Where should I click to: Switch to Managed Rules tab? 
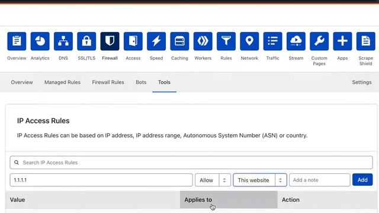(x=62, y=82)
